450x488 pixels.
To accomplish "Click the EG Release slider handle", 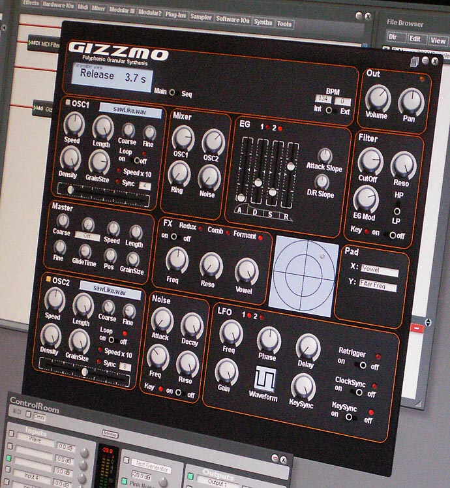I will tap(291, 166).
